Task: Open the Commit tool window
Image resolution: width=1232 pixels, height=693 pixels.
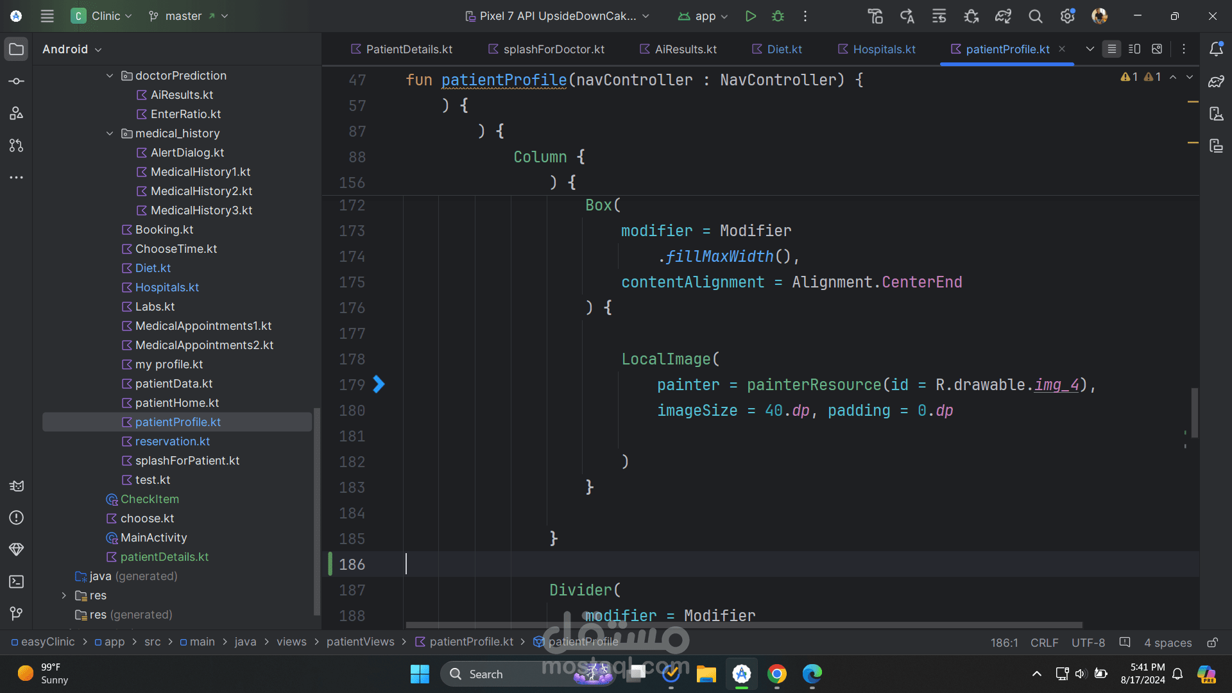Action: pos(17,81)
